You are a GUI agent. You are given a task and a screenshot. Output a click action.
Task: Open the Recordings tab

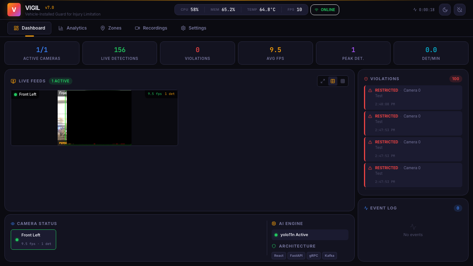point(151,28)
